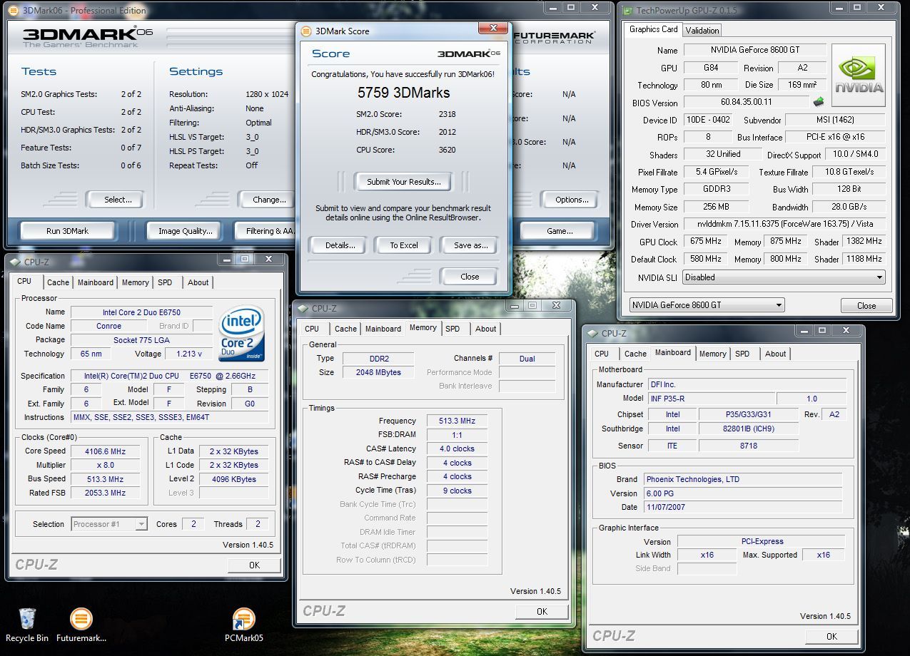Click the BIOS Brand Phoenix Technologies field

(742, 479)
